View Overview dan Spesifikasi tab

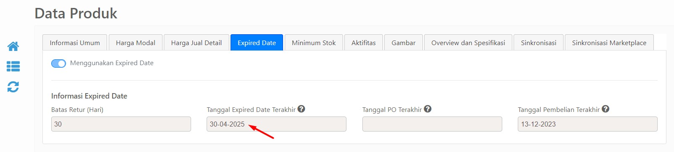[468, 43]
